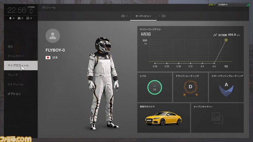Open オプション in the sidebar

[x=14, y=94]
